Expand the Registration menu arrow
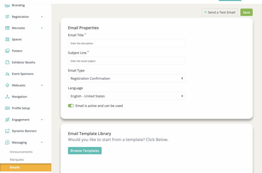 click(42, 17)
